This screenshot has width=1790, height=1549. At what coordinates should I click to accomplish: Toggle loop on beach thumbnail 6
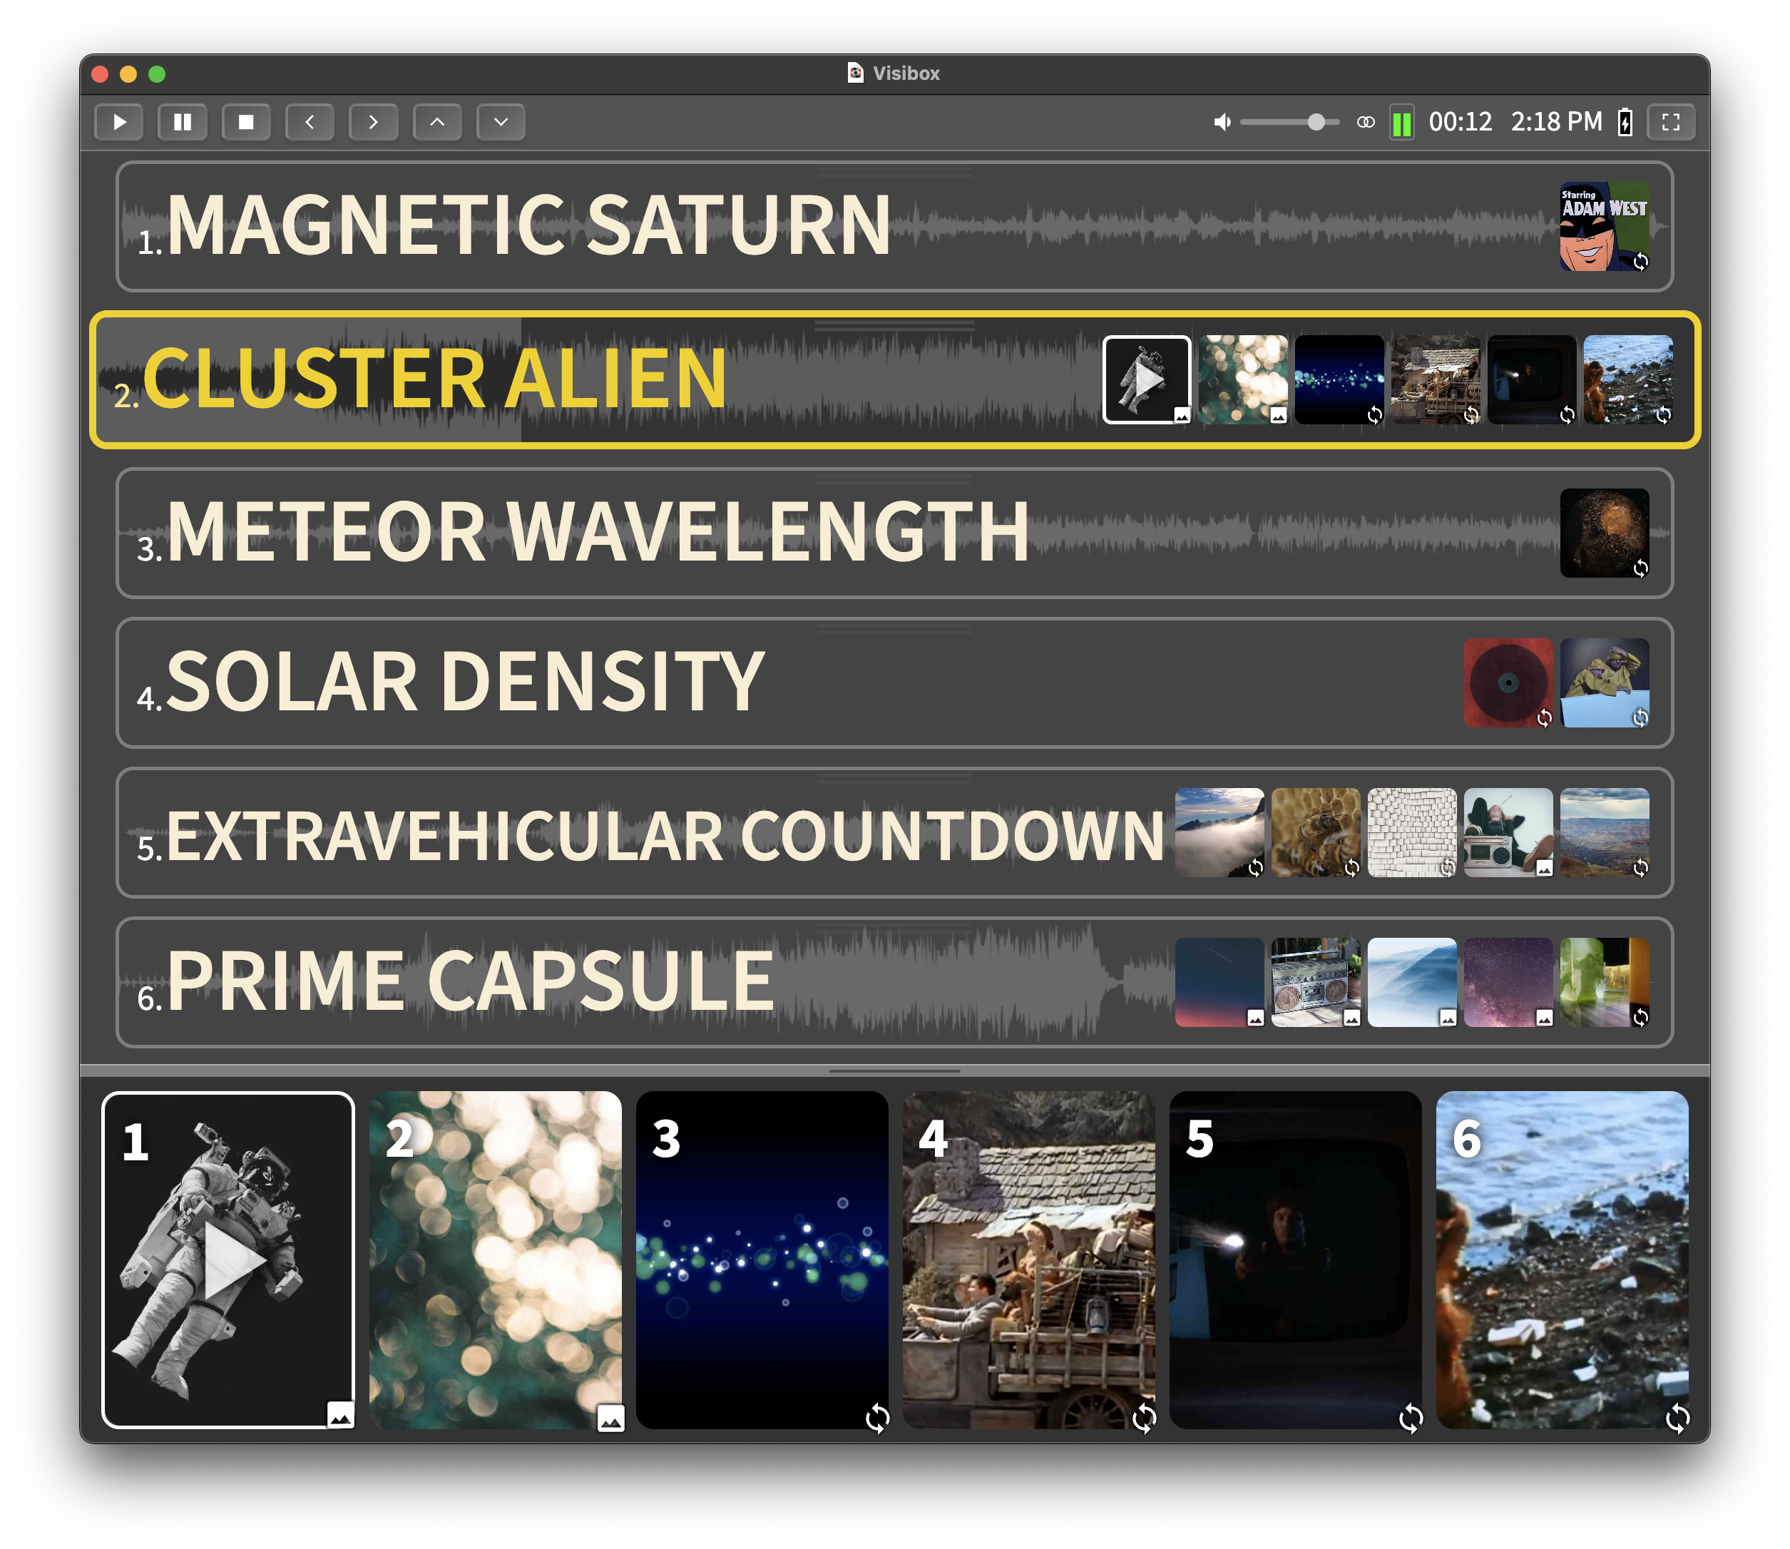1675,1418
